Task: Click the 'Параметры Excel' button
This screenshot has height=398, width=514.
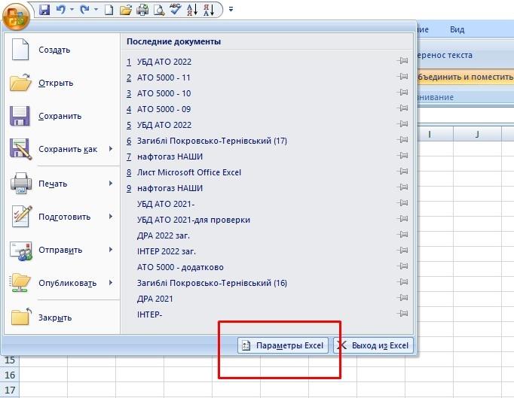Action: [x=283, y=345]
